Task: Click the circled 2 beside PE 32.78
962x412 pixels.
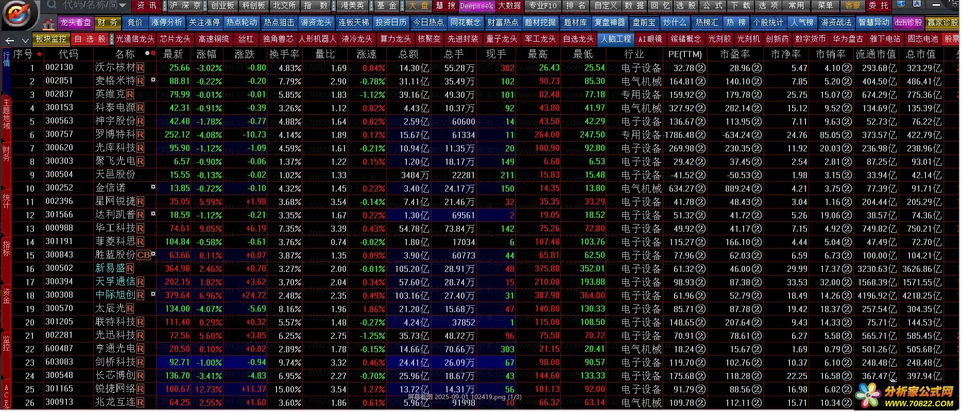Action: point(701,67)
